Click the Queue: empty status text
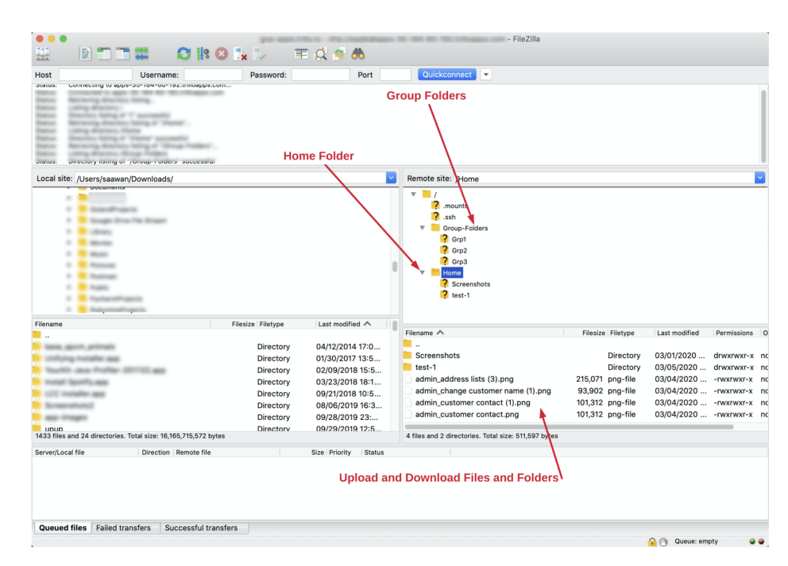 tap(696, 541)
